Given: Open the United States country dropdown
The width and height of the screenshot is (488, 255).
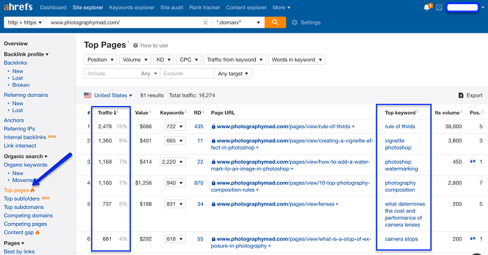Looking at the screenshot, I should click(113, 95).
